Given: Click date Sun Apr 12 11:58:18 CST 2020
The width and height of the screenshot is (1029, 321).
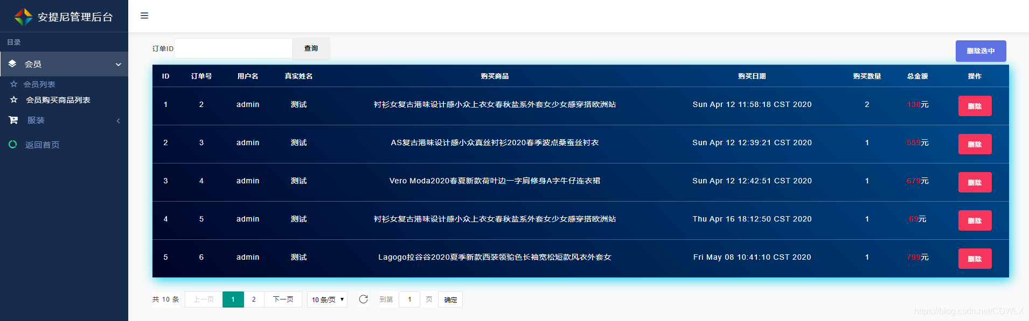Looking at the screenshot, I should [752, 104].
